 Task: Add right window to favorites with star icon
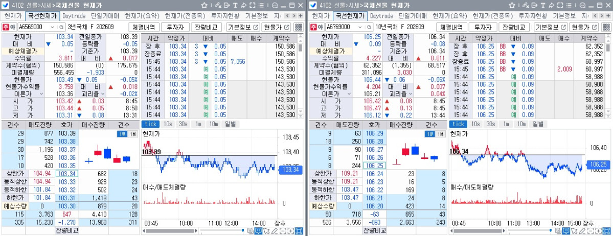coord(512,5)
